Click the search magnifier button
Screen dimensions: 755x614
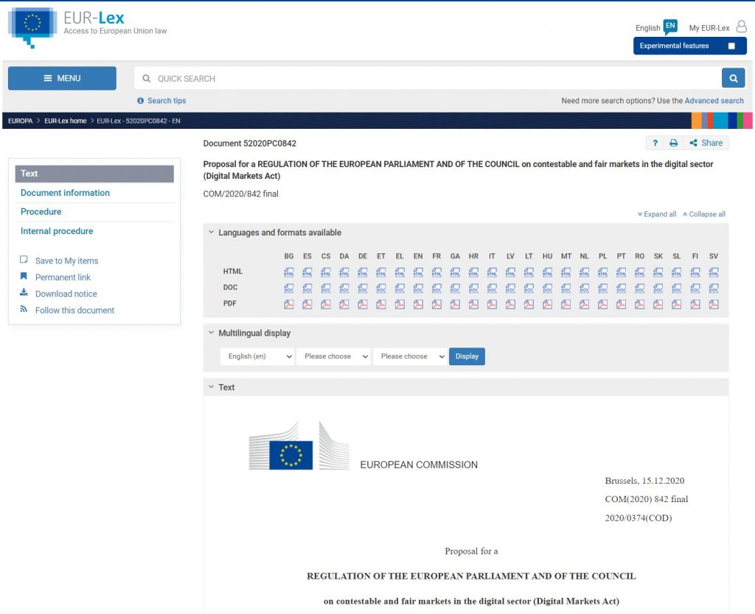click(733, 78)
